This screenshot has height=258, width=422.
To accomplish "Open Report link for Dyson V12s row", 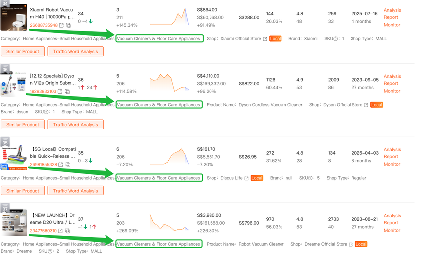I will click(x=391, y=84).
